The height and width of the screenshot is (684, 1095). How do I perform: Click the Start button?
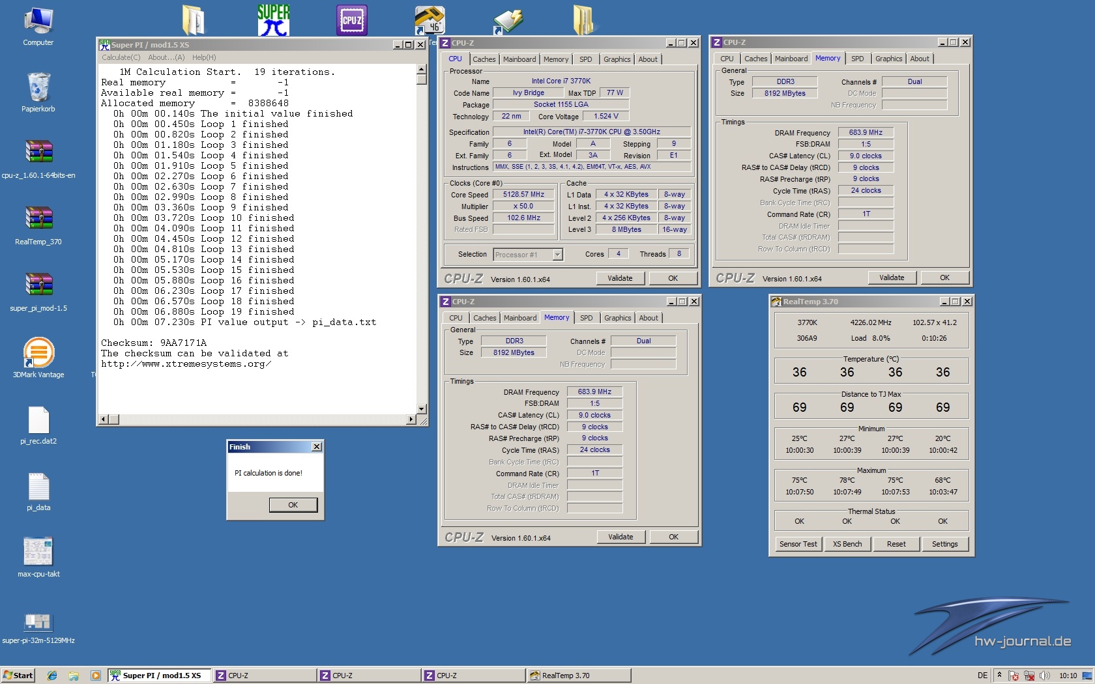pyautogui.click(x=18, y=676)
